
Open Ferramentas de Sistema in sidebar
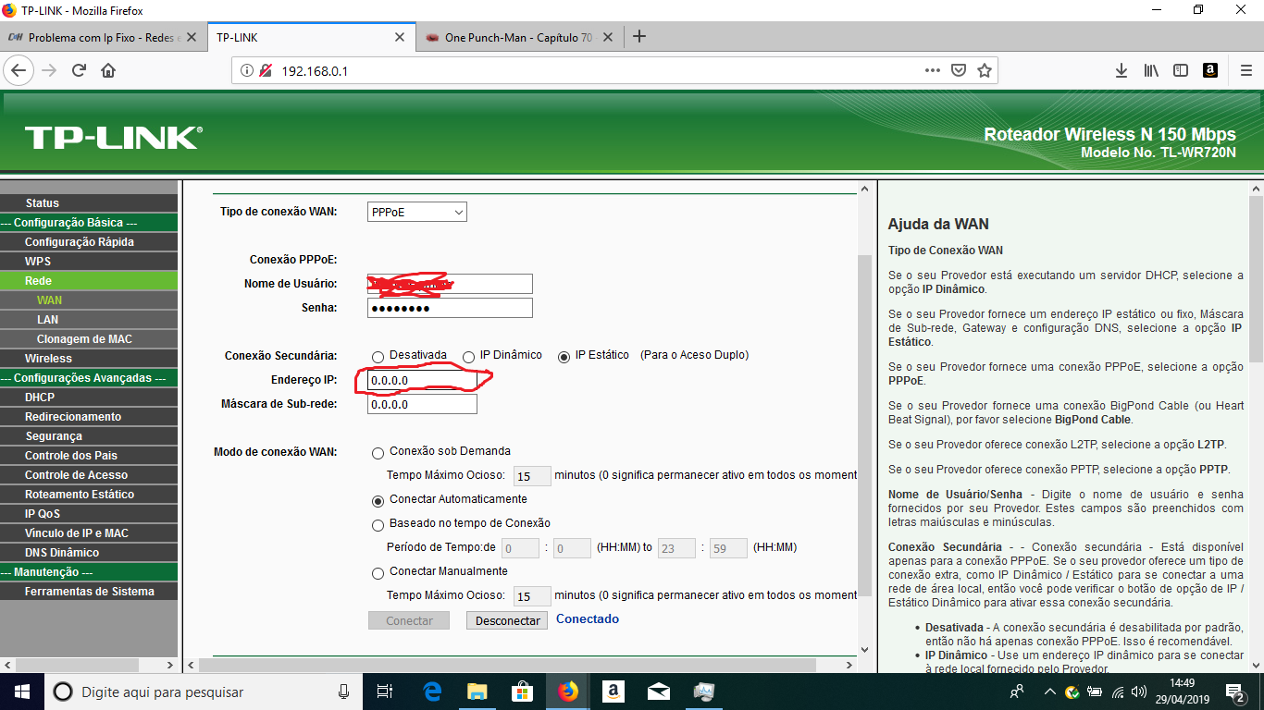coord(89,592)
